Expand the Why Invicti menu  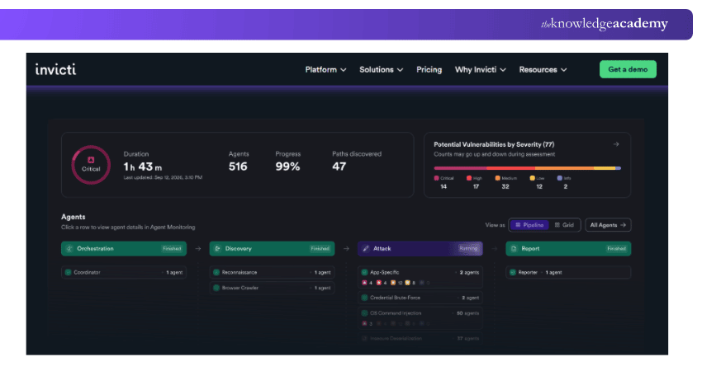pos(481,70)
